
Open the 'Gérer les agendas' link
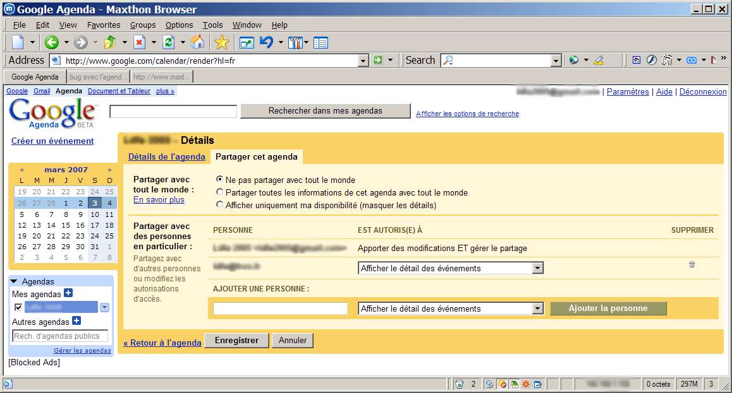[82, 351]
